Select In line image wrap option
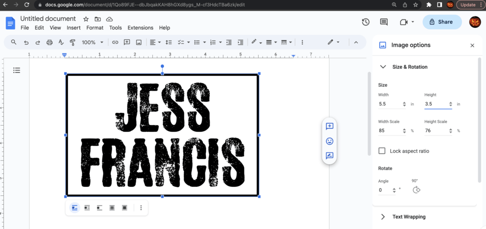Viewport: 486px width, 229px height. (75, 208)
